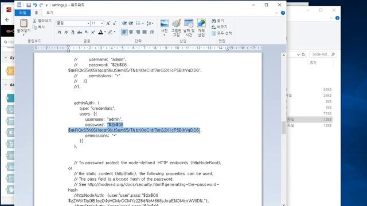Click the bullet list icon
The width and height of the screenshot is (367, 206).
pyautogui.click(x=138, y=23)
